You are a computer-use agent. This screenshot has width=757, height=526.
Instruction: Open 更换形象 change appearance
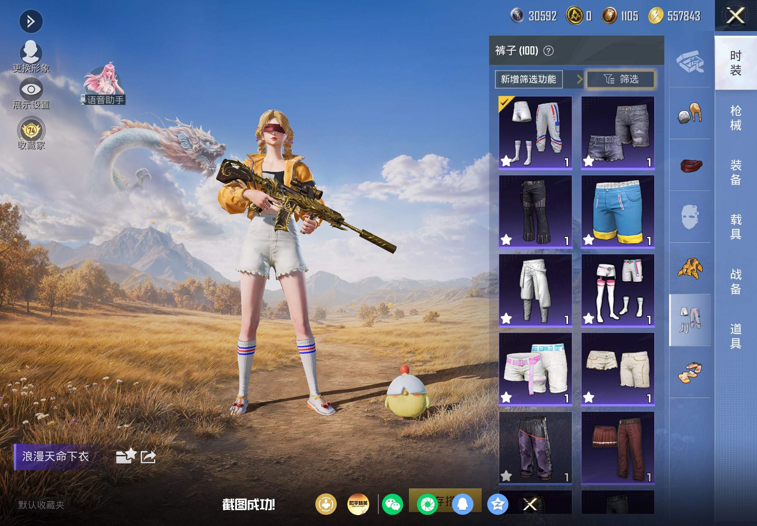click(31, 56)
